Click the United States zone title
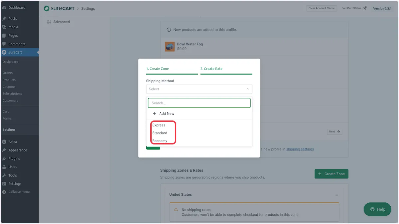Image resolution: width=399 pixels, height=224 pixels. tap(181, 195)
